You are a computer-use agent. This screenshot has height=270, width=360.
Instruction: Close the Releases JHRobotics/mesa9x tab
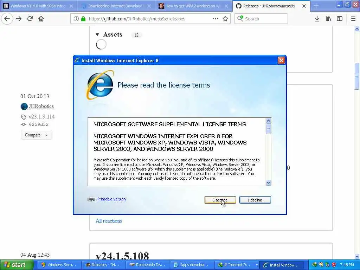[304, 6]
